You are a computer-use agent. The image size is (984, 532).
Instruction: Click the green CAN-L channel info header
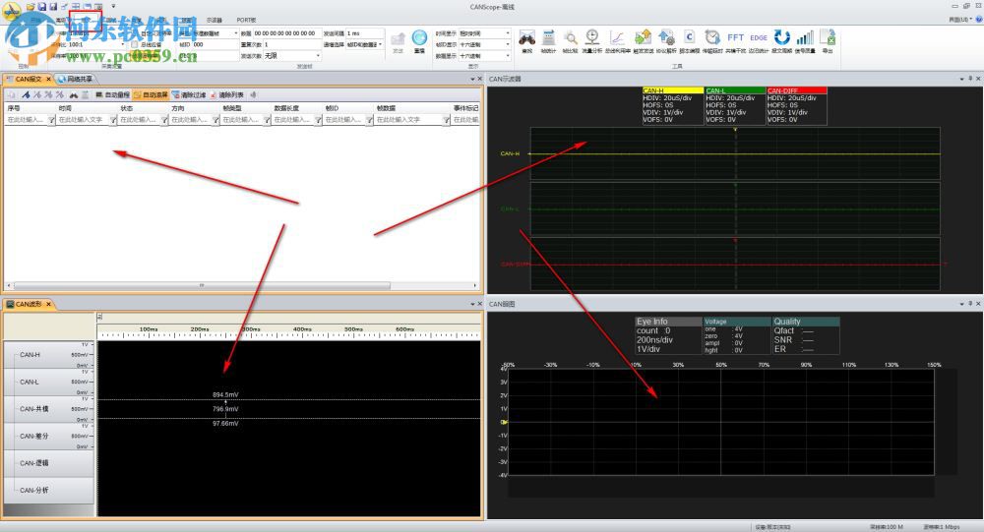point(735,91)
